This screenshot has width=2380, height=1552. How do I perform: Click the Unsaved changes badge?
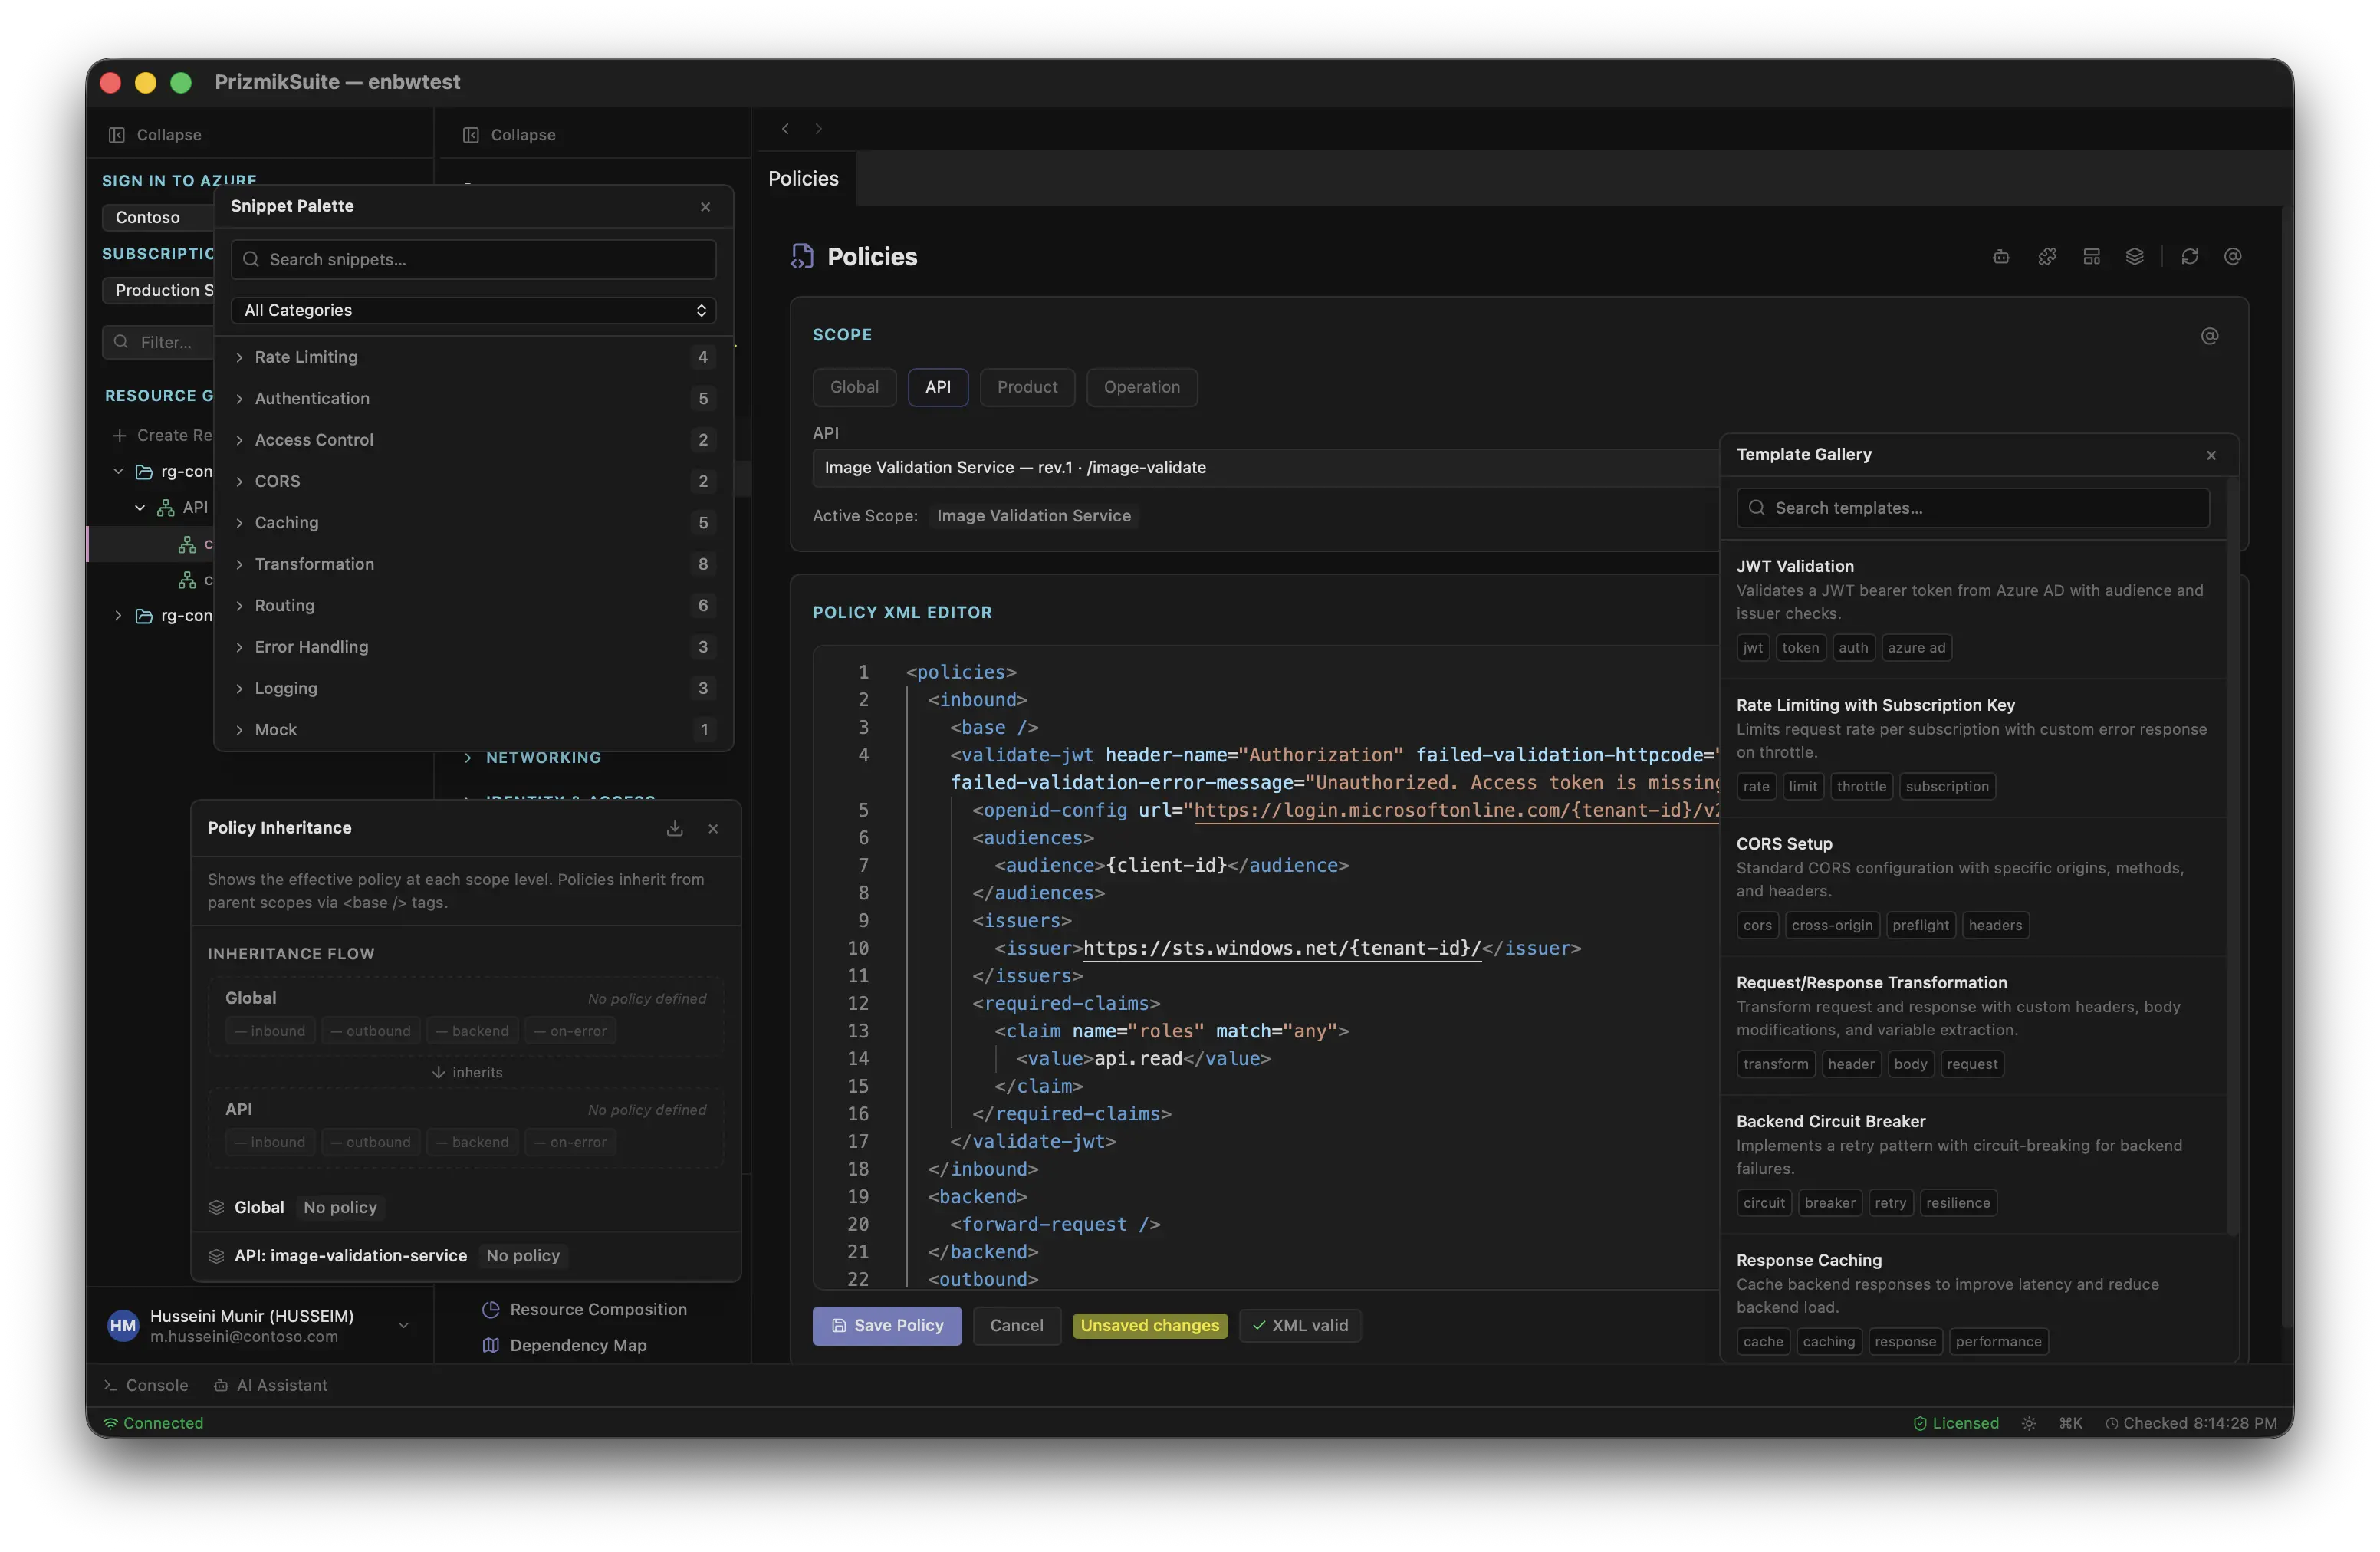(1150, 1326)
